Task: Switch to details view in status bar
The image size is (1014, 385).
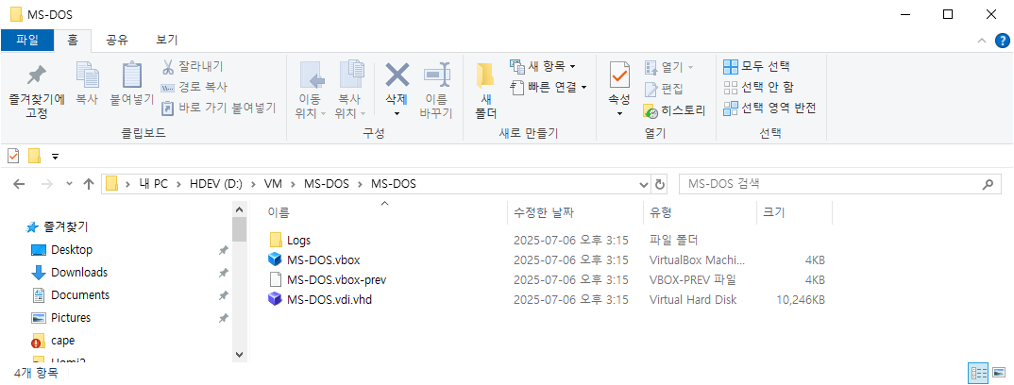Action: point(978,373)
